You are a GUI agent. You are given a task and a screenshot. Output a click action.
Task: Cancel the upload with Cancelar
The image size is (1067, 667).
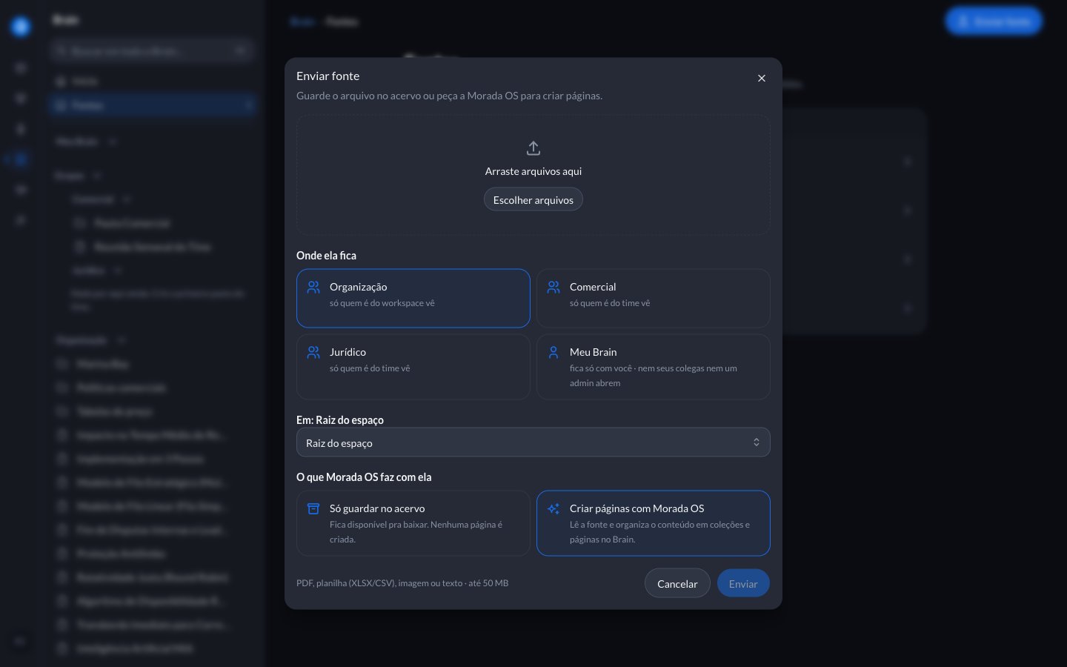[x=677, y=583]
